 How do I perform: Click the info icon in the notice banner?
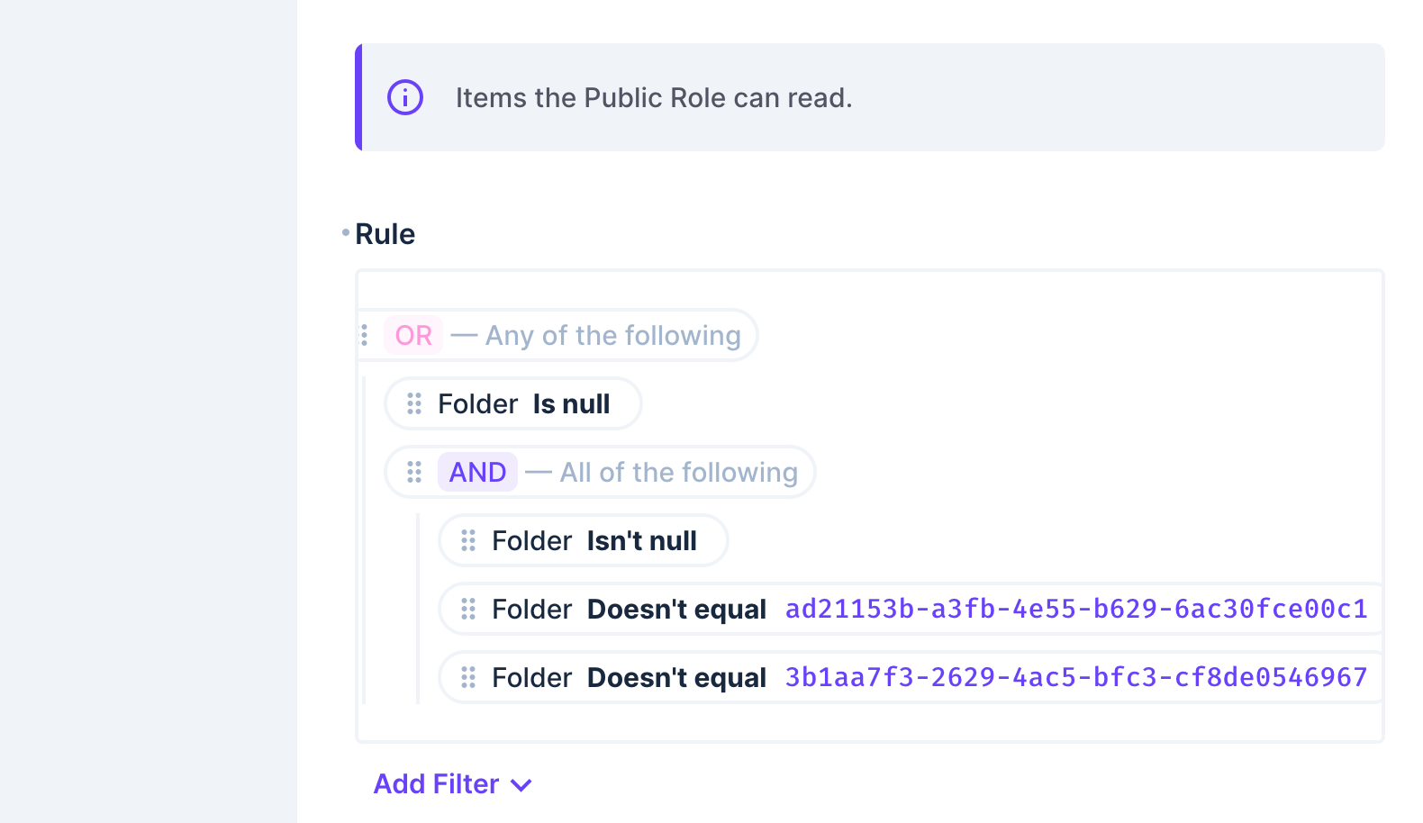click(x=405, y=97)
